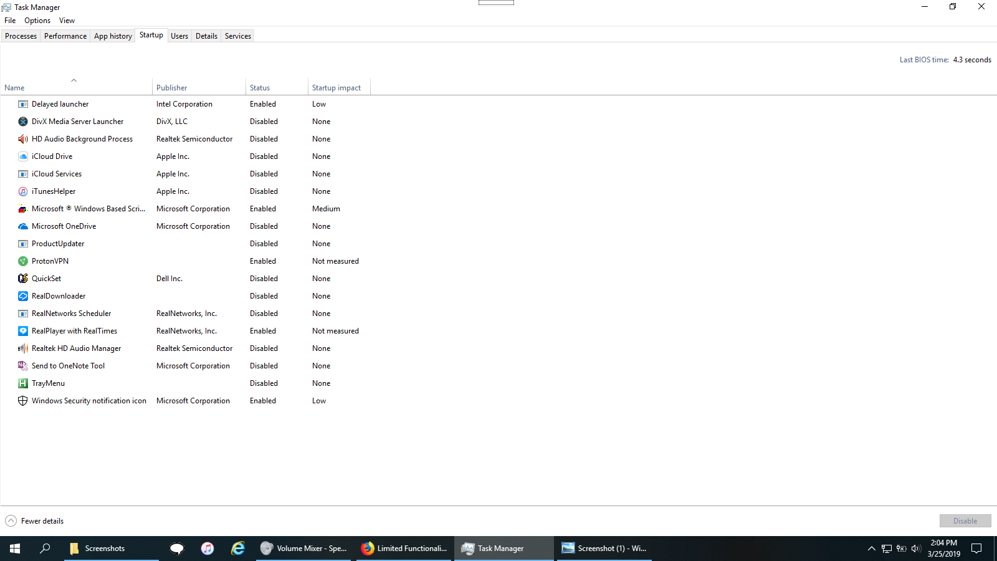
Task: Sort list by Startup impact column
Action: 339,88
